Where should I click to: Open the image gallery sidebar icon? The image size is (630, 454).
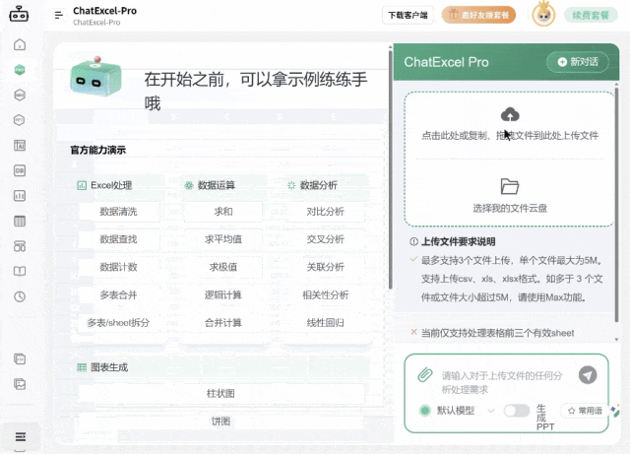tap(20, 384)
